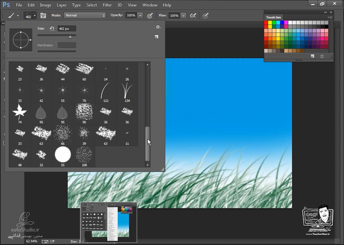Open the Image menu
344x245 pixels.
click(45, 5)
